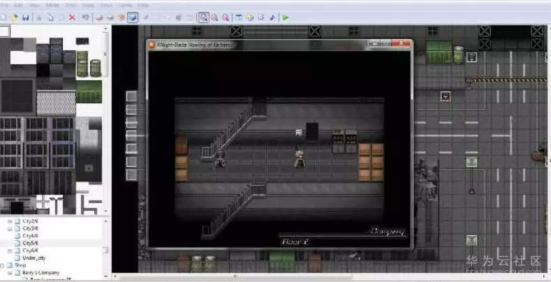This screenshot has width=551, height=282.
Task: Select the Flood Fill tool icon
Action: pyautogui.click(x=179, y=17)
